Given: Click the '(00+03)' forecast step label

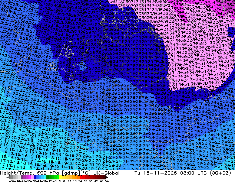Looking at the screenshot, I should [x=220, y=173].
